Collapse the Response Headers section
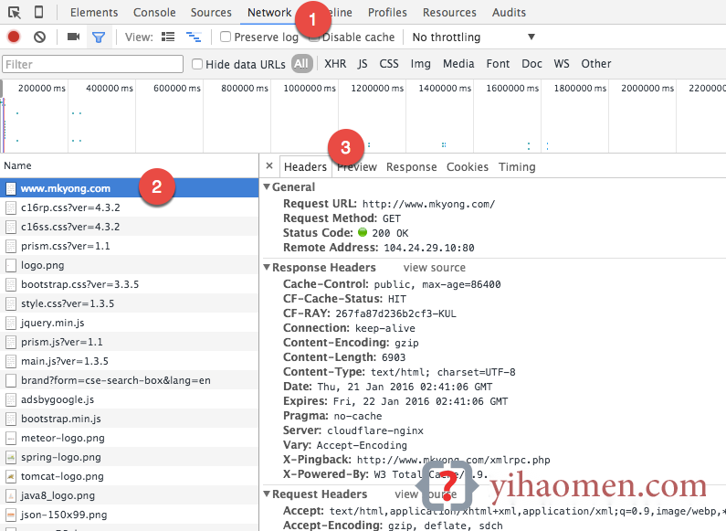The height and width of the screenshot is (531, 726). [x=267, y=268]
